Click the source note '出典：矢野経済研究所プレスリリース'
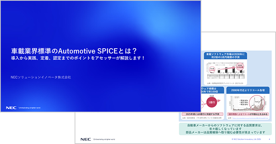The image size is (276, 144). (225, 83)
